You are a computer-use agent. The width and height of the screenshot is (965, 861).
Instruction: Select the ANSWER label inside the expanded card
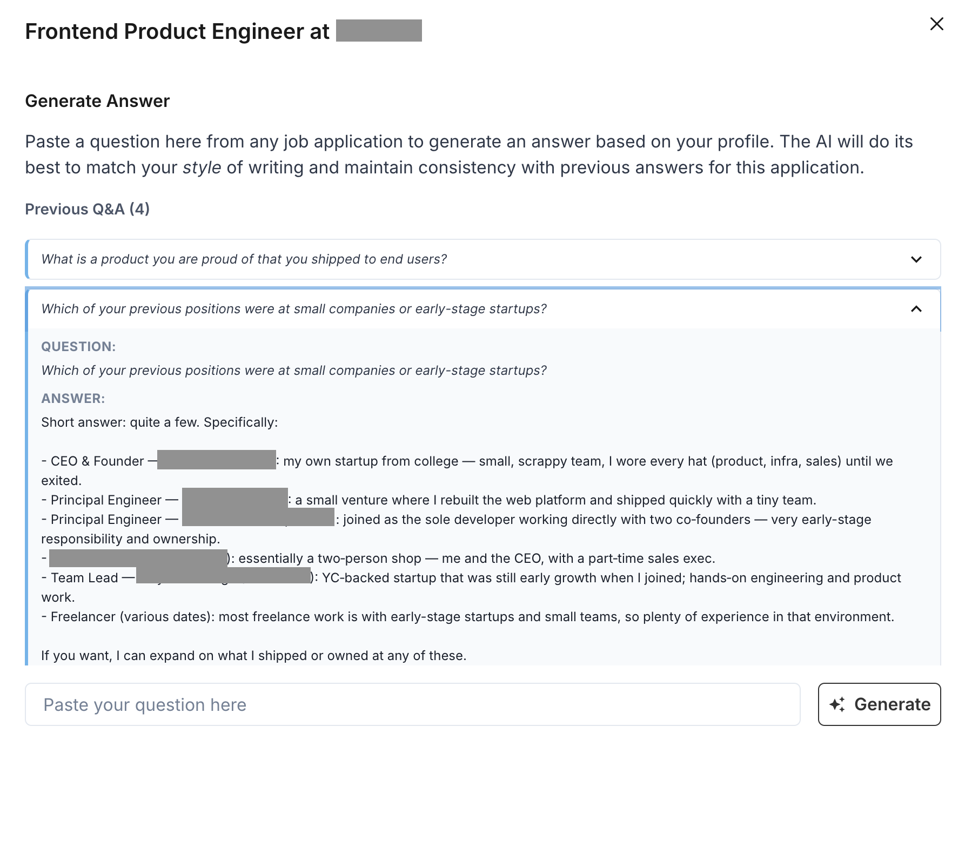[x=74, y=398]
